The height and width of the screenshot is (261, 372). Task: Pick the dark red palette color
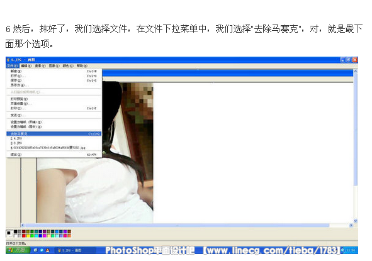[x=24, y=231]
